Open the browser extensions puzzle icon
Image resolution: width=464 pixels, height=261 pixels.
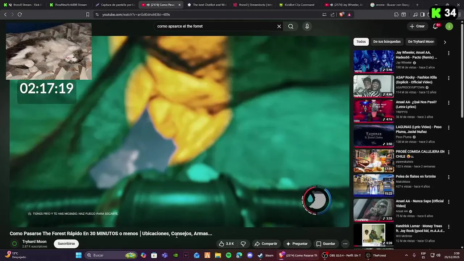[x=396, y=14]
